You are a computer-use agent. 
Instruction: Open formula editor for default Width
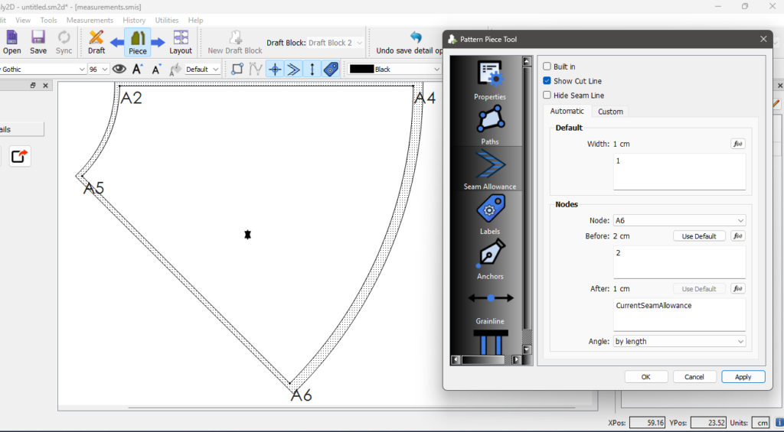point(738,144)
